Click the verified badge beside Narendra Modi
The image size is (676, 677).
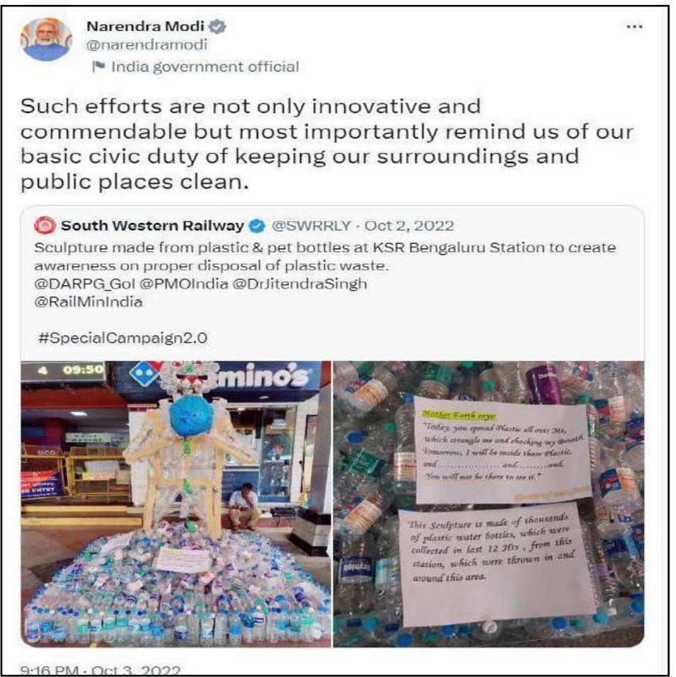[217, 27]
